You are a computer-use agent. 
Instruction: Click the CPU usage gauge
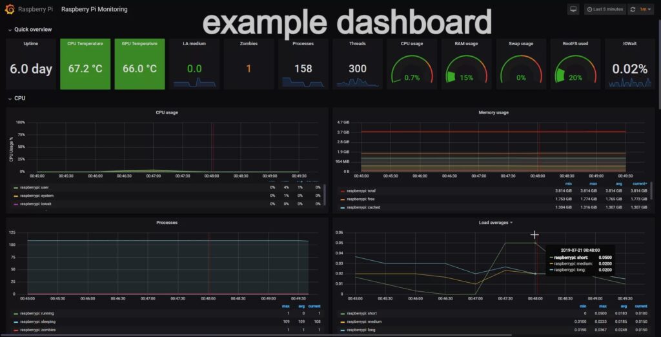[412, 70]
